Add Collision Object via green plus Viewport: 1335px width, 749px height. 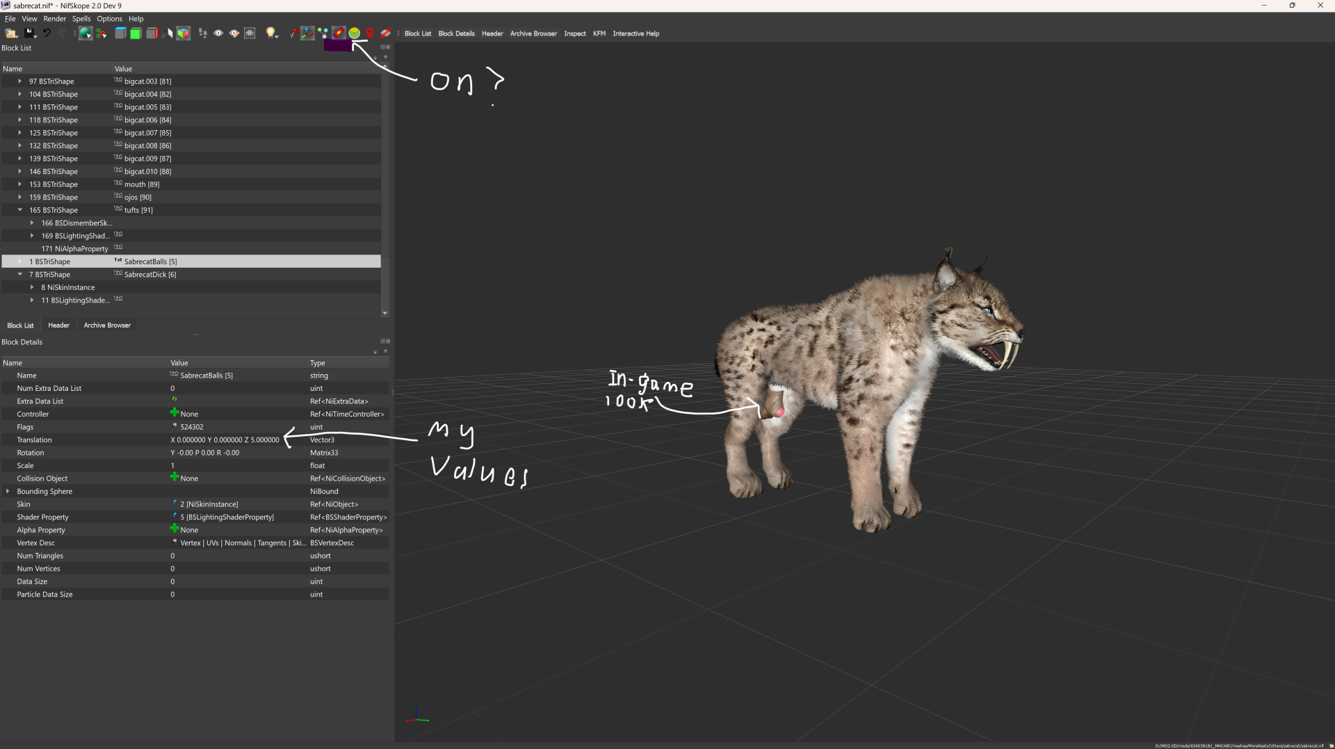[x=175, y=478]
